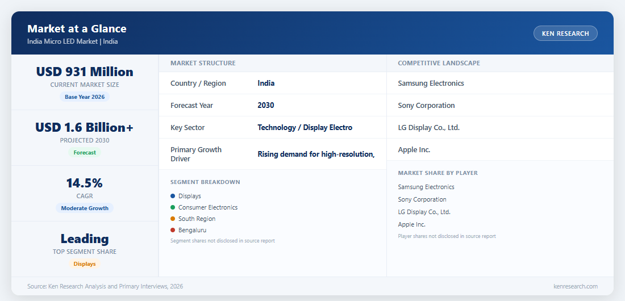The height and width of the screenshot is (301, 625).
Task: Click the COMPETITIVE LANDSCAPE heading
Action: pyautogui.click(x=439, y=63)
